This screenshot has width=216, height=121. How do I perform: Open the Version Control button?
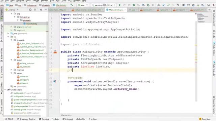tap(26, 119)
